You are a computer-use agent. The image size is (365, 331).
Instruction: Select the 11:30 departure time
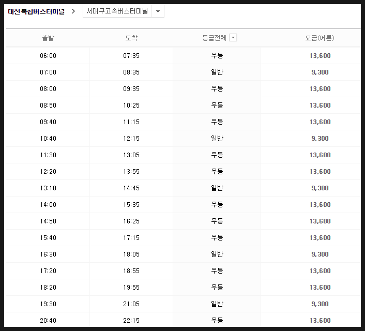point(48,155)
